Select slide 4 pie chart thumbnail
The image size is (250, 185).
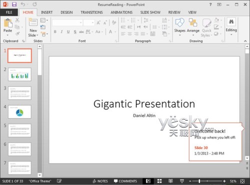pos(19,112)
